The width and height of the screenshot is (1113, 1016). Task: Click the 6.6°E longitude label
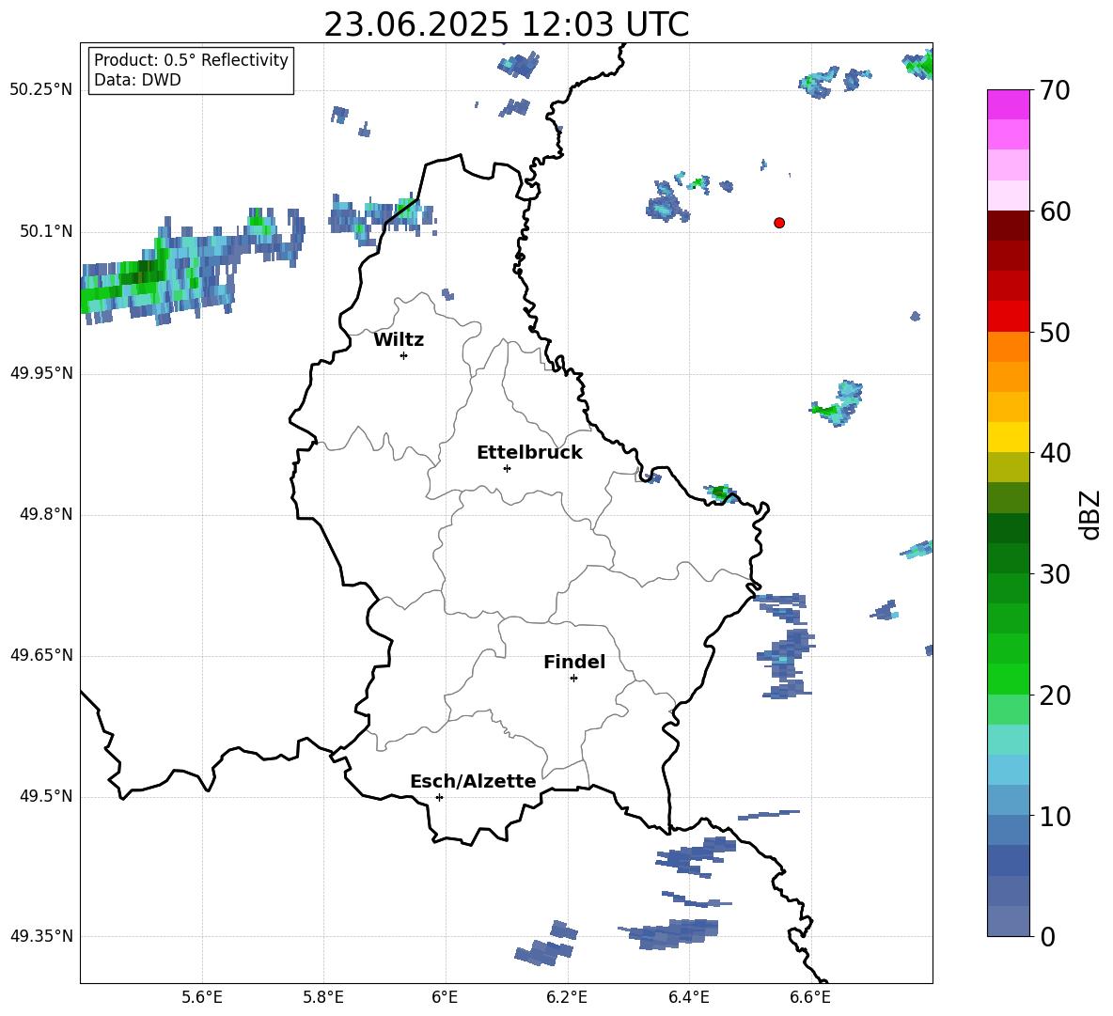[810, 997]
